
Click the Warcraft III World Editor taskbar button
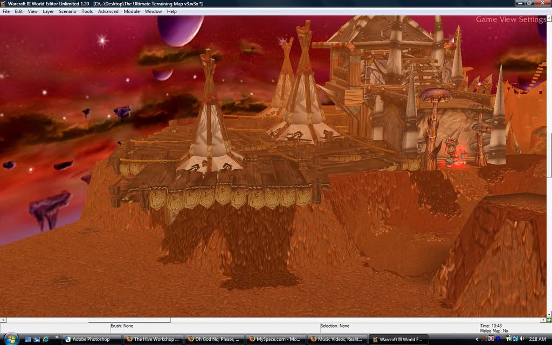(x=398, y=340)
